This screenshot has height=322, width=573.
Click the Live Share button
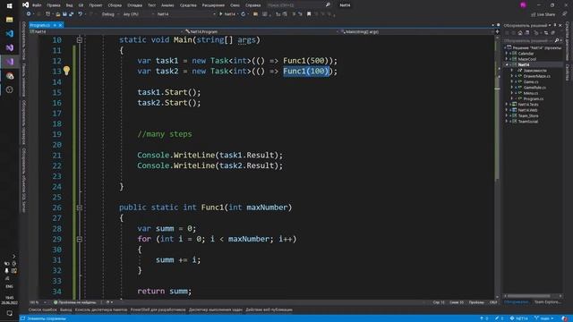pyautogui.click(x=543, y=14)
